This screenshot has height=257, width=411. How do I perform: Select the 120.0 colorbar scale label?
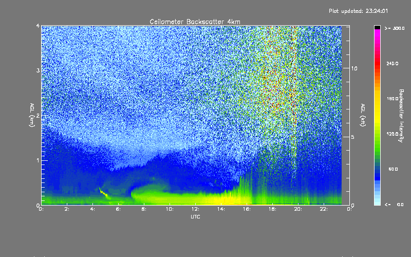click(x=392, y=134)
